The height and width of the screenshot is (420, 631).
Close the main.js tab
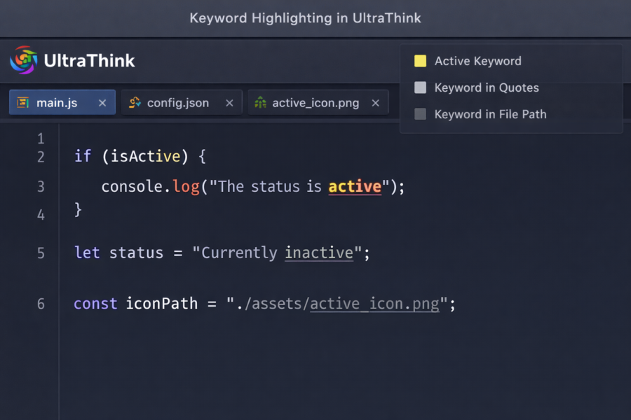(102, 104)
